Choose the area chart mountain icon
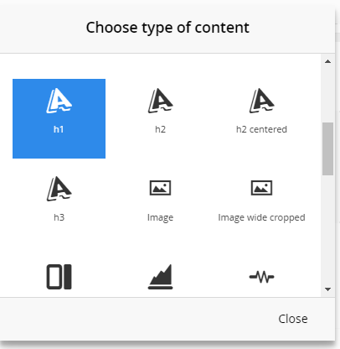 (160, 277)
